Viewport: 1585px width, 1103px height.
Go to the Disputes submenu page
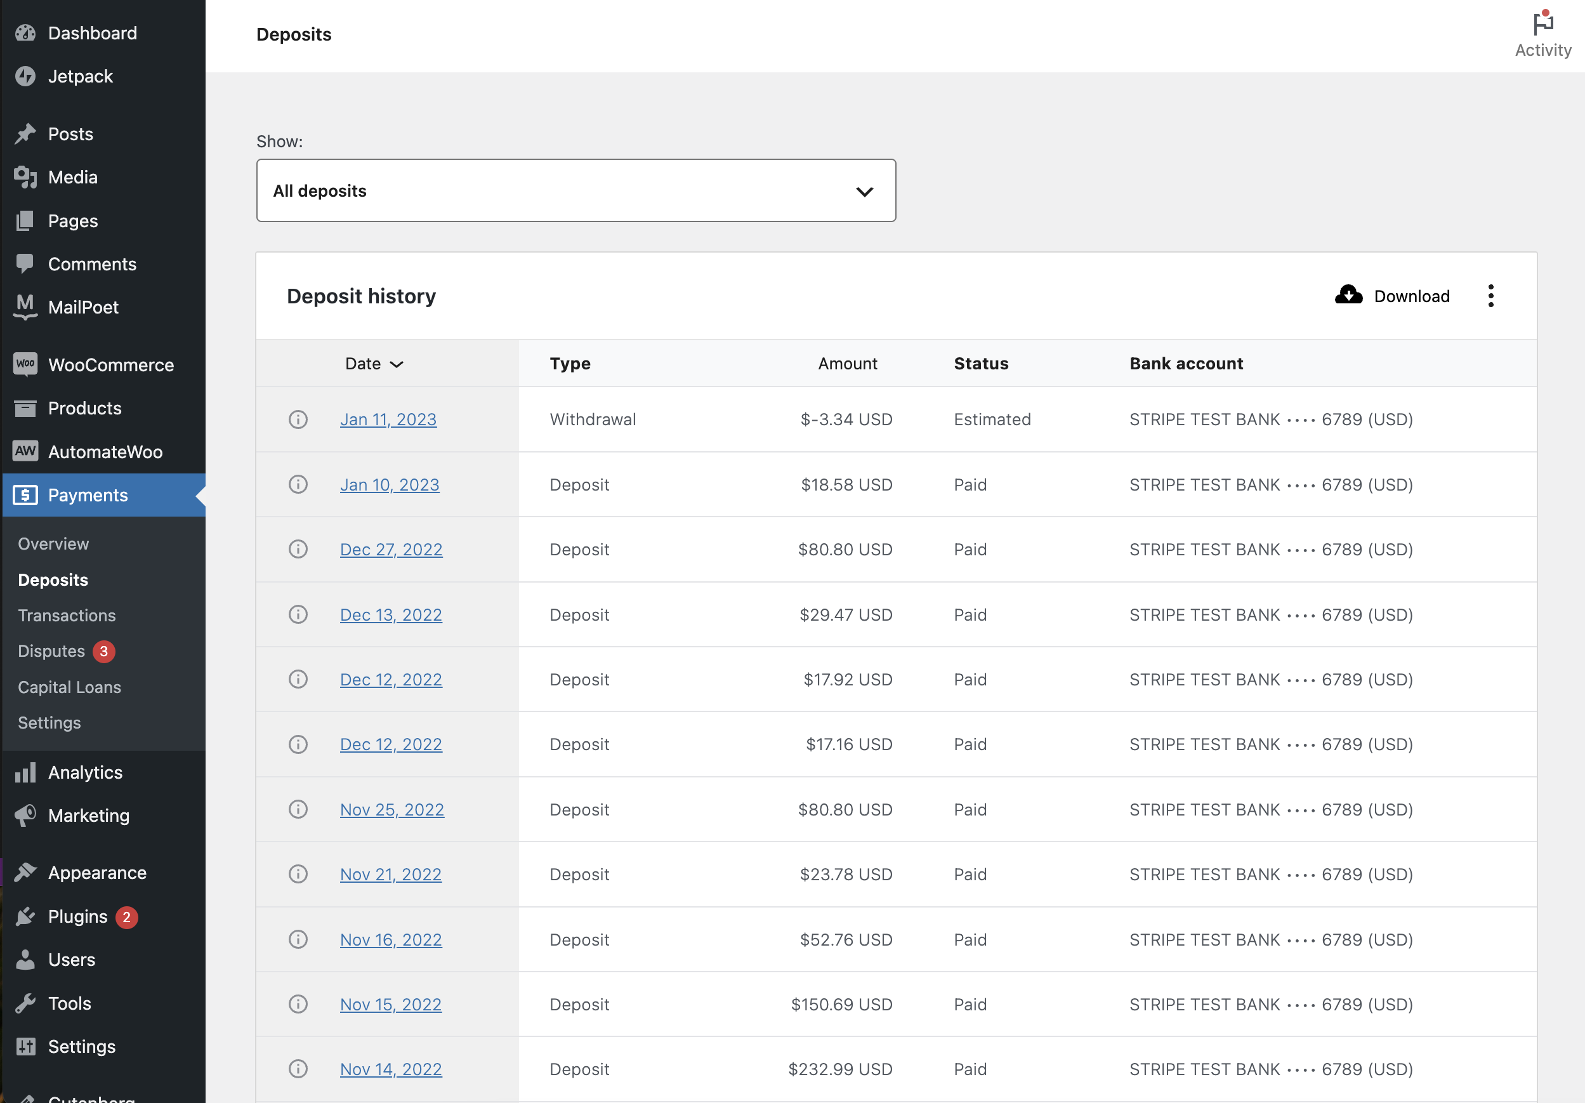(x=51, y=651)
